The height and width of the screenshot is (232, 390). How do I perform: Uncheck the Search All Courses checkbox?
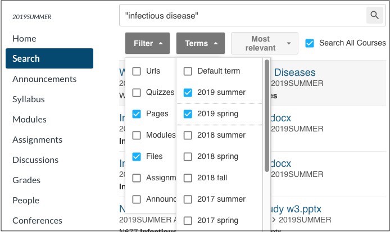310,43
